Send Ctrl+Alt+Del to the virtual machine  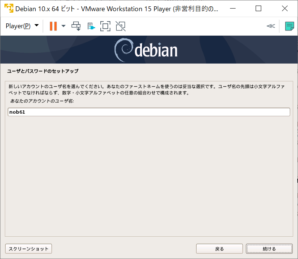76,26
